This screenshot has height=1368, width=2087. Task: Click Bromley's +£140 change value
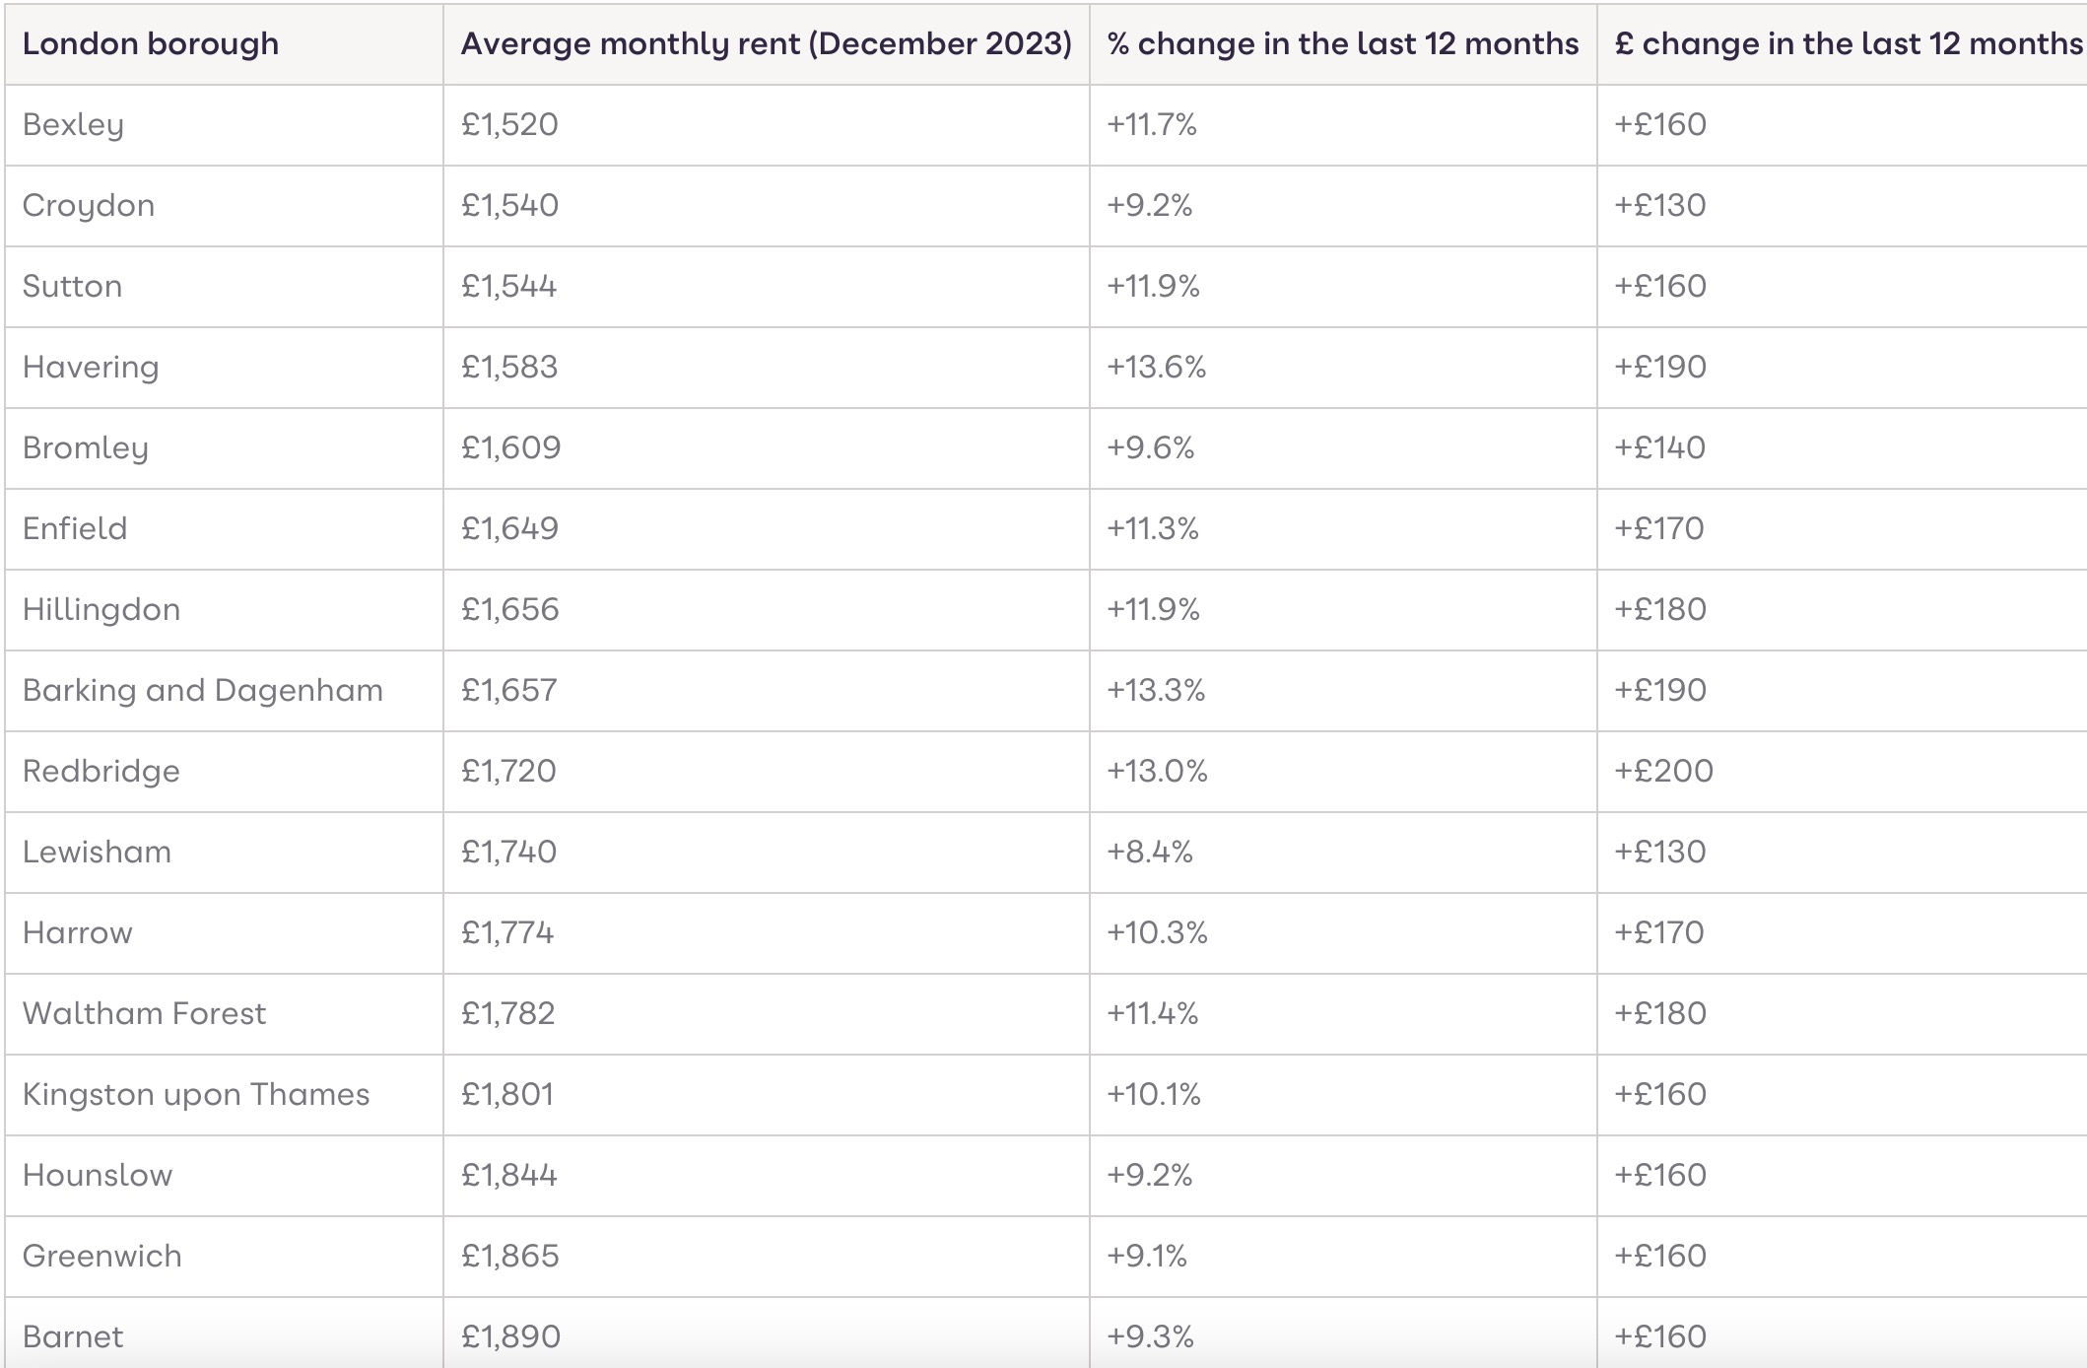coord(1659,448)
